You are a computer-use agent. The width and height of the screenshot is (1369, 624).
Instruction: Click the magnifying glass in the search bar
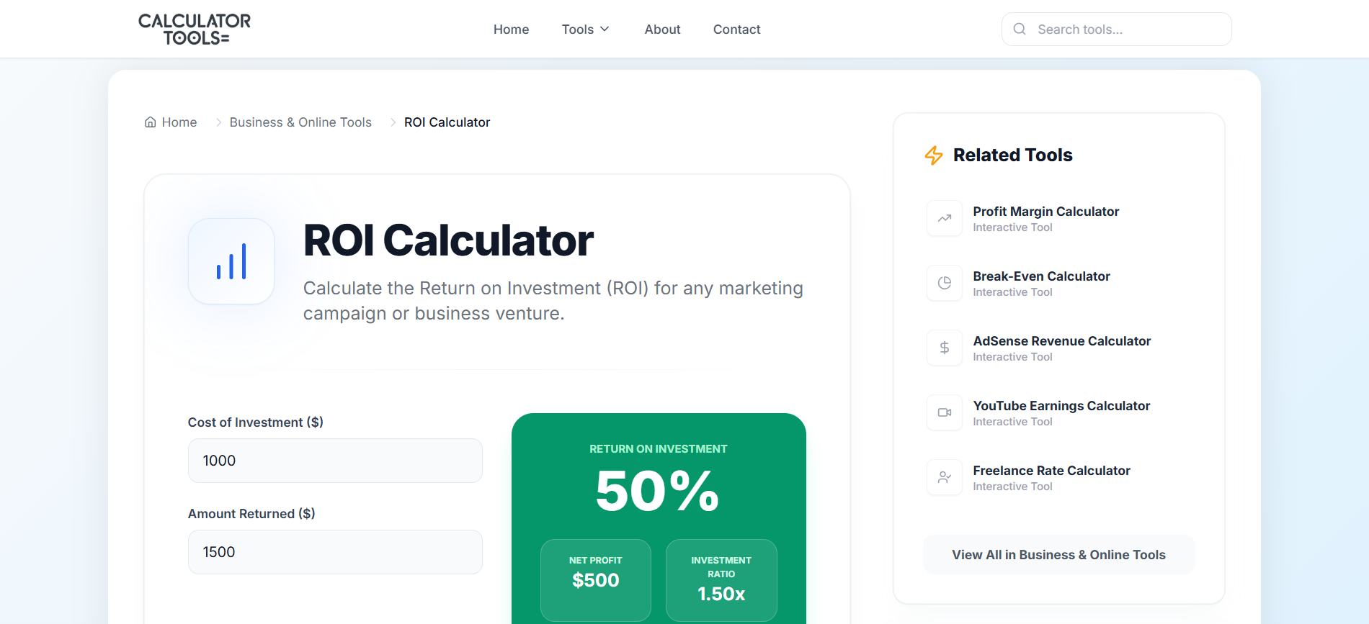[x=1019, y=29]
